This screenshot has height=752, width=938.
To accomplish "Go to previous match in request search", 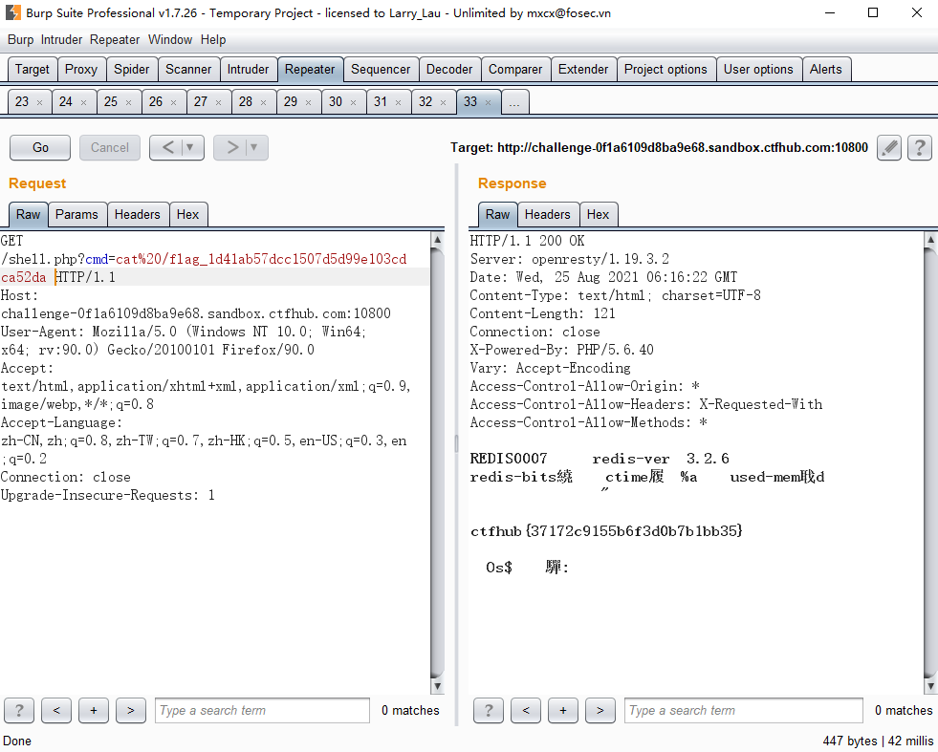I will click(56, 710).
